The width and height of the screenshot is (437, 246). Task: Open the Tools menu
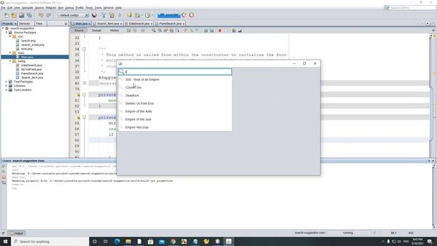98,8
